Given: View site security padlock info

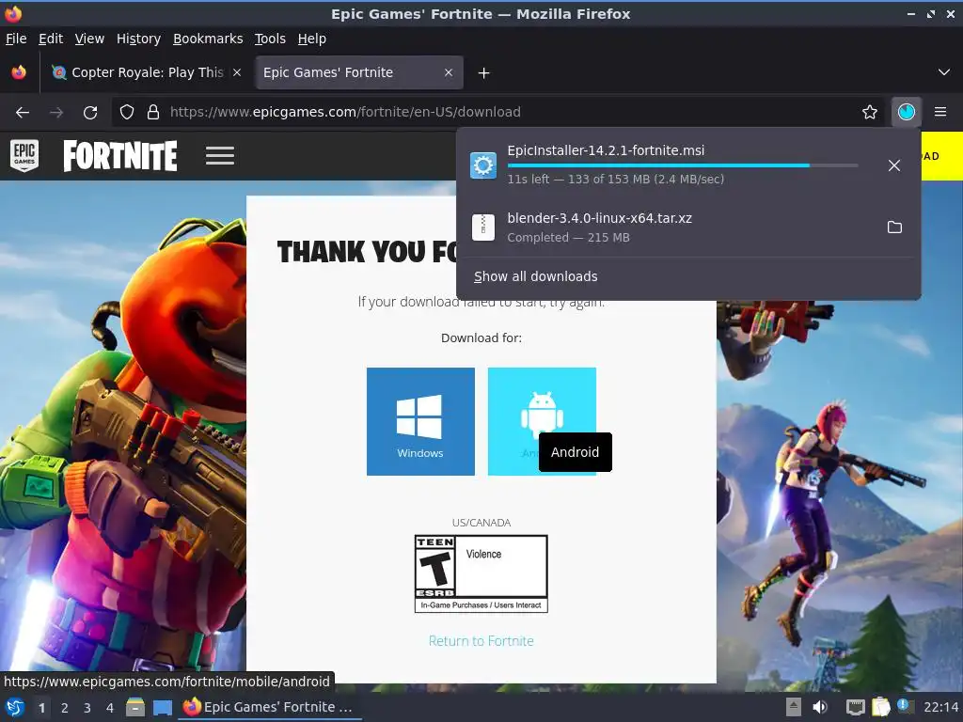Looking at the screenshot, I should pos(153,113).
